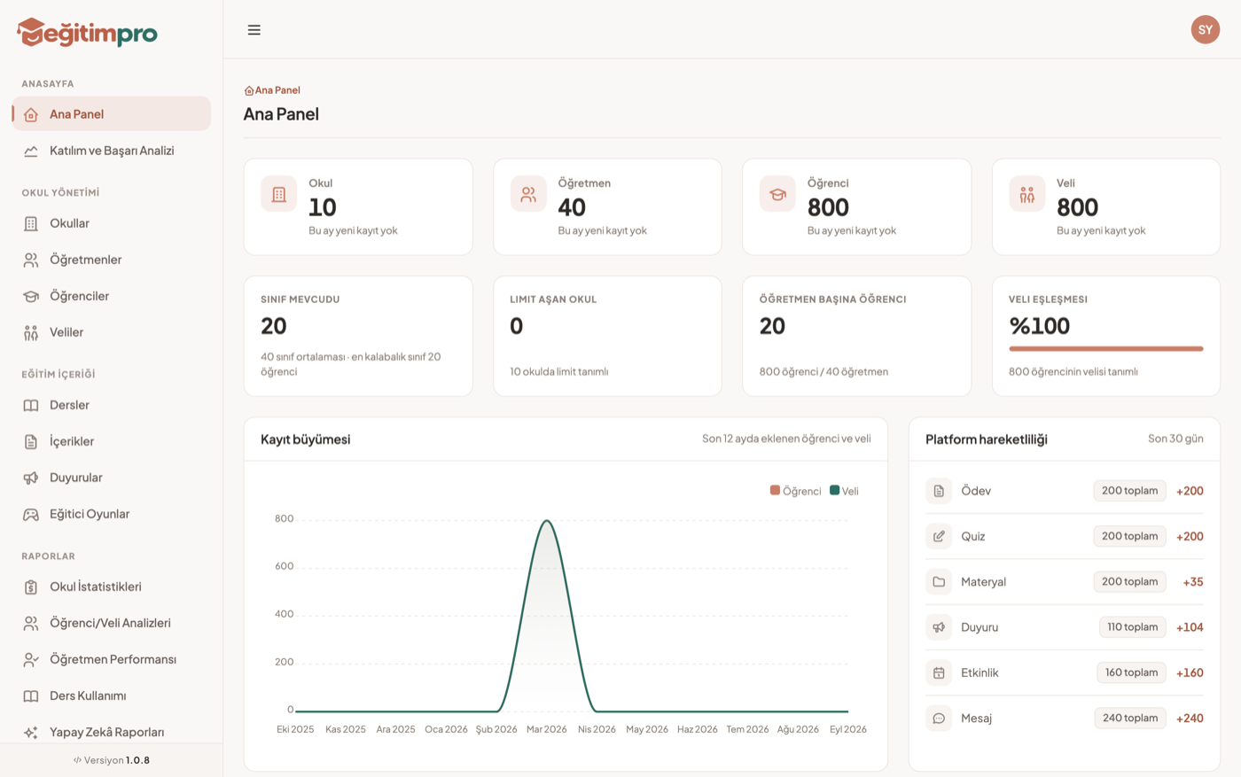Viewport: 1241px width, 777px height.
Task: Click the Son 30 gün label
Action: click(1175, 439)
